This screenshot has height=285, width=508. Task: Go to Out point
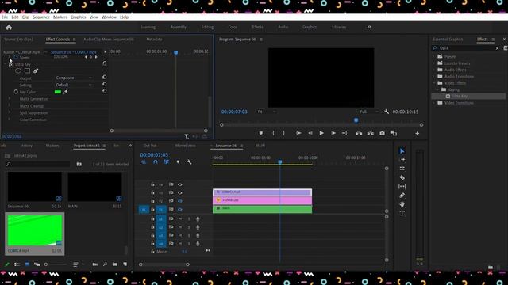[x=344, y=133]
